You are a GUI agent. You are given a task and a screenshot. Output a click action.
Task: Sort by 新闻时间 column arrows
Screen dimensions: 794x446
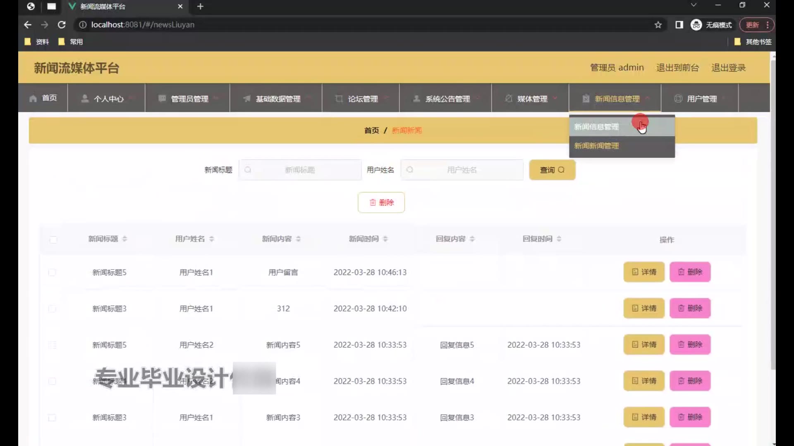point(385,239)
